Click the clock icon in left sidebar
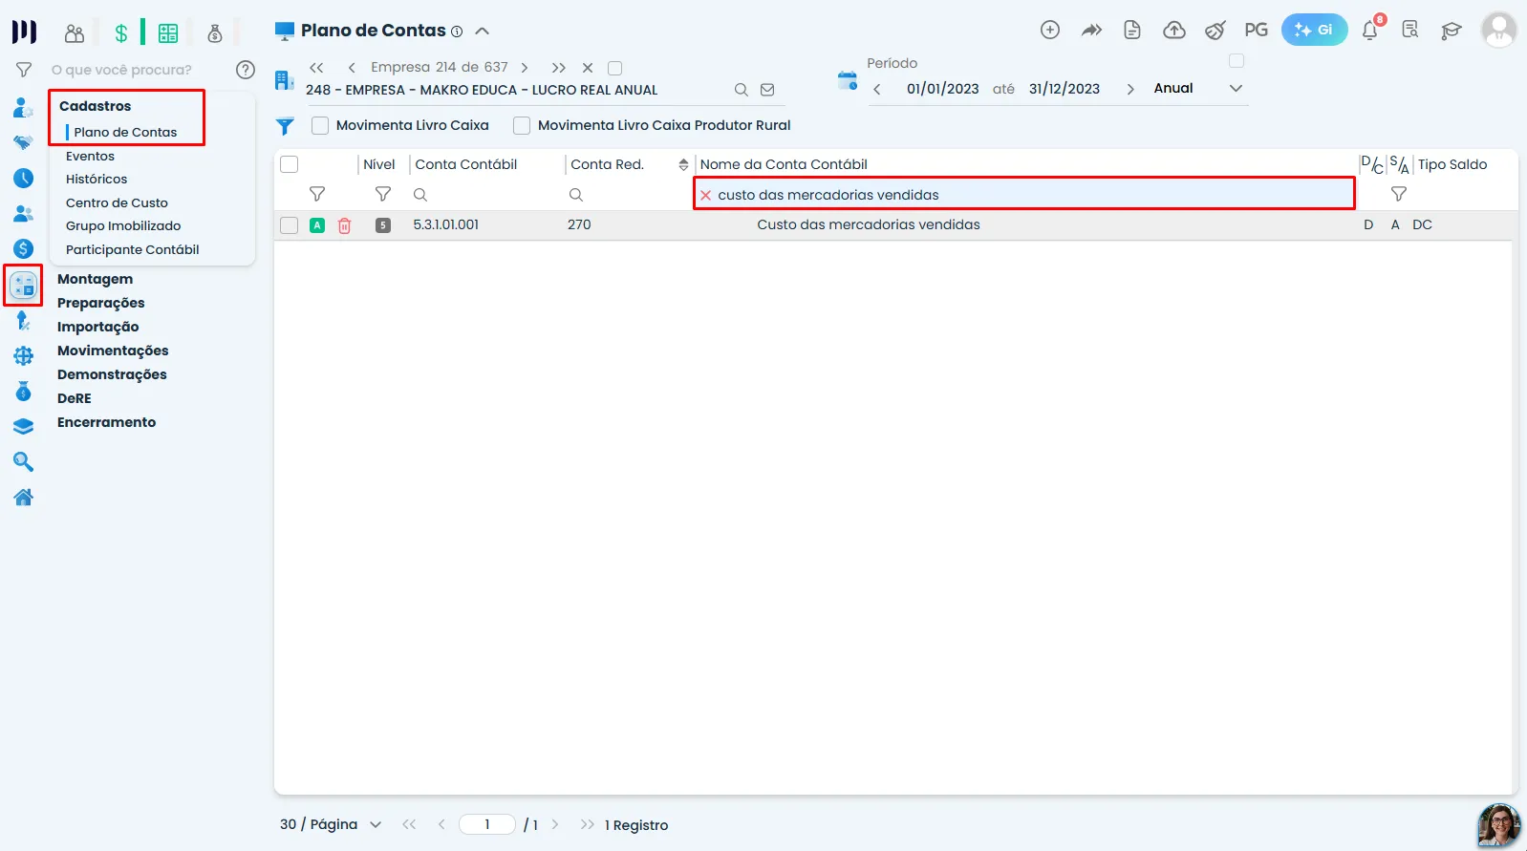The width and height of the screenshot is (1527, 851). tap(24, 179)
